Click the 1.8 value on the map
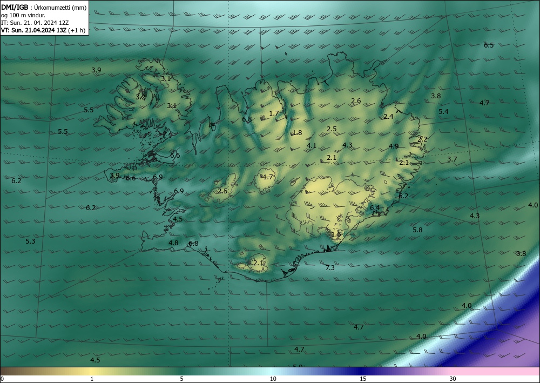Image resolution: width=540 pixels, height=383 pixels. pyautogui.click(x=297, y=133)
